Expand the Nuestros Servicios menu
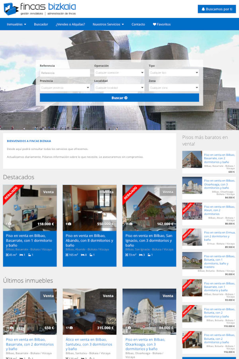Screen dimensions: 239x359 click(x=108, y=24)
